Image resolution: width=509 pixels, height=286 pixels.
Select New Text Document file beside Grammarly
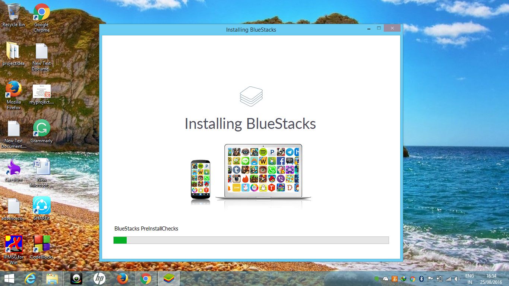point(14,134)
